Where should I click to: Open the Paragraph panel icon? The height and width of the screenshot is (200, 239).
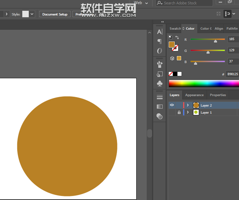159,41
